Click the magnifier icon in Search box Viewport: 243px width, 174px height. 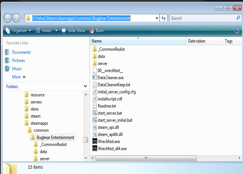(238, 18)
